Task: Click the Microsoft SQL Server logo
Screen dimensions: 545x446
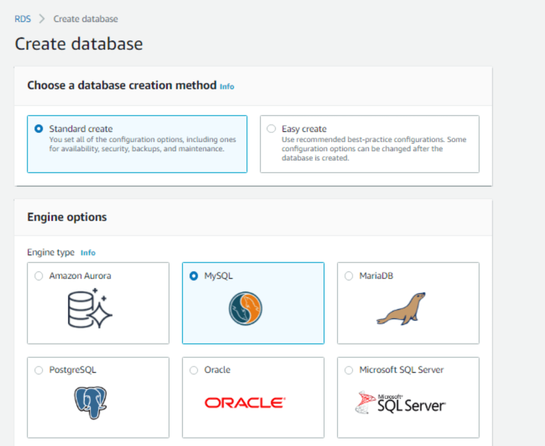Action: pos(401,403)
